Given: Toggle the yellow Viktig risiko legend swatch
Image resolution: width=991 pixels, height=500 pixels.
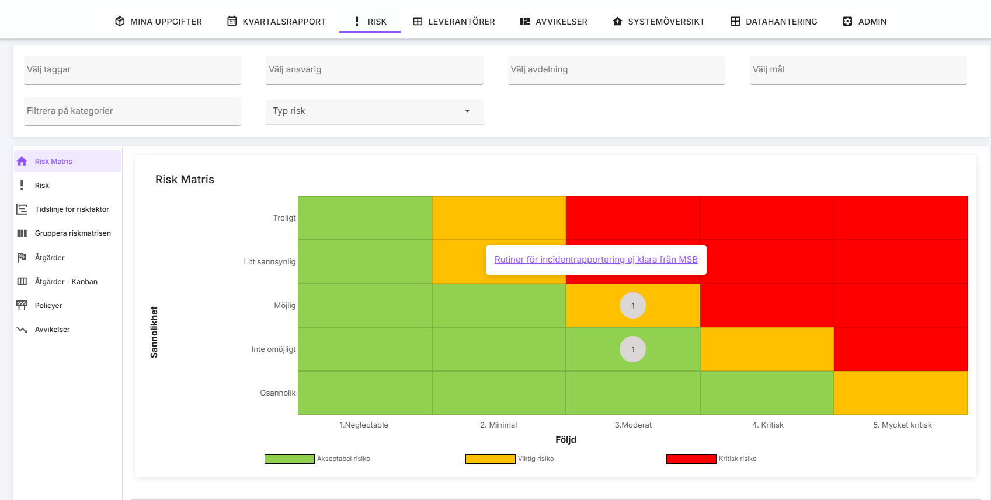Looking at the screenshot, I should [490, 459].
